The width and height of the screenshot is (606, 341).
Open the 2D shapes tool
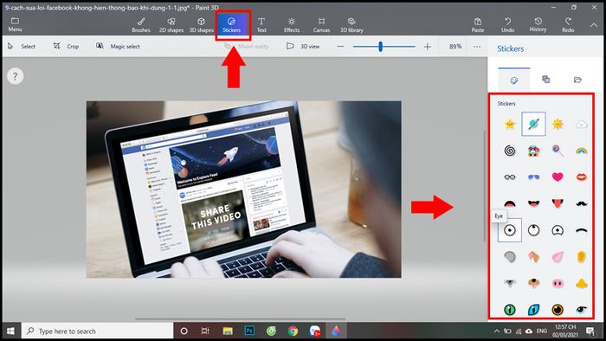[171, 25]
